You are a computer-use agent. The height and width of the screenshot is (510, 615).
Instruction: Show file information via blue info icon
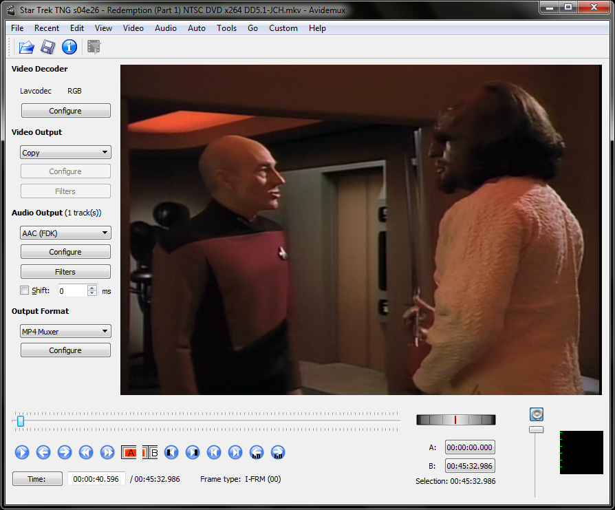[69, 47]
